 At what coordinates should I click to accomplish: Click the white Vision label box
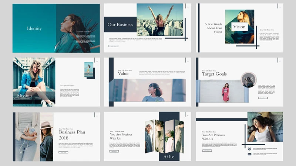click(239, 27)
